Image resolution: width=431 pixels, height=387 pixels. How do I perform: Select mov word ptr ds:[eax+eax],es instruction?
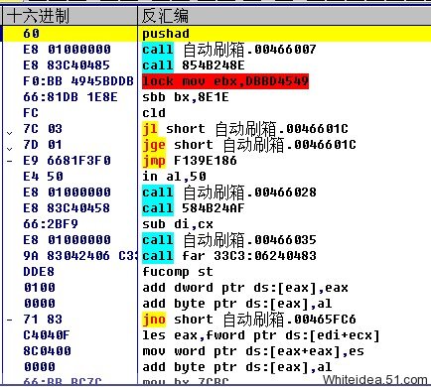253,351
